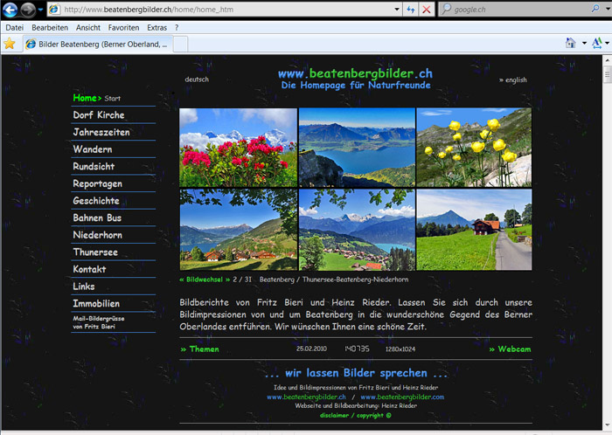The width and height of the screenshot is (612, 435).
Task: Click the vertical scrollbar up arrow
Action: point(608,60)
